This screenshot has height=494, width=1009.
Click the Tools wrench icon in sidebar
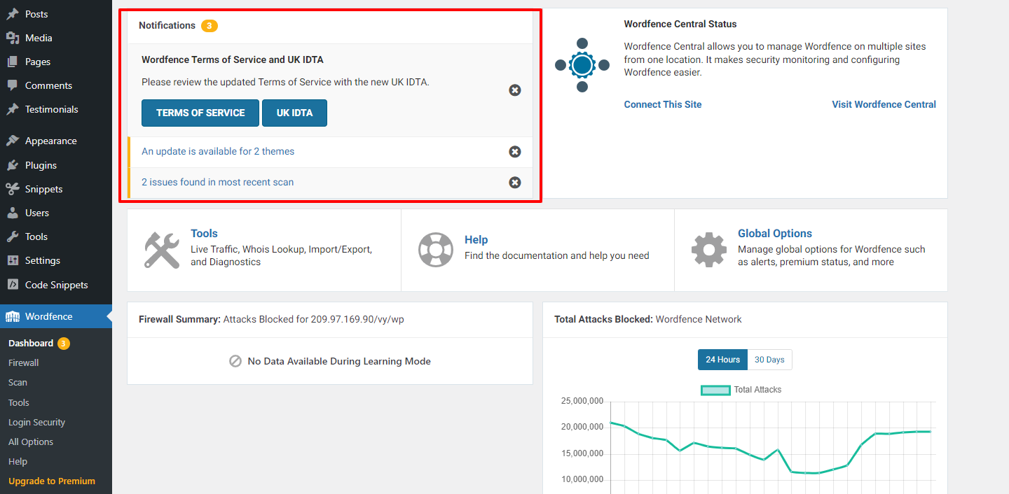tap(13, 237)
